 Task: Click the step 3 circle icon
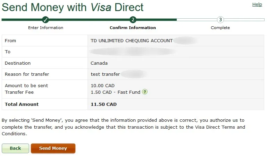point(220,20)
